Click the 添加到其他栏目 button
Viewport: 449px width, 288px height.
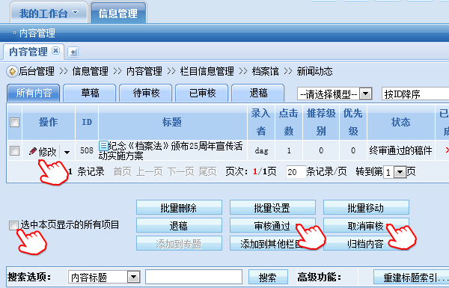(x=272, y=243)
